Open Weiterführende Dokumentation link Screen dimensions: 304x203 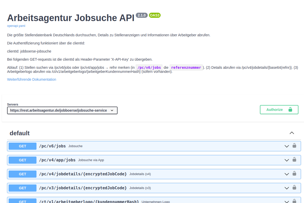point(32,79)
